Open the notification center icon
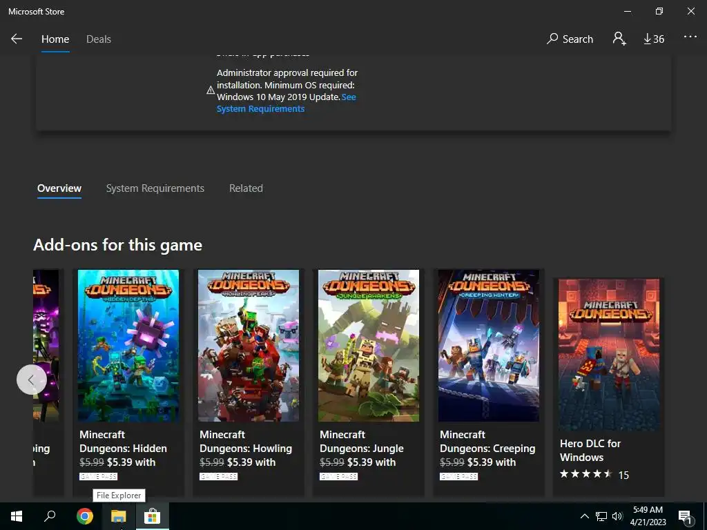Viewport: 707px width, 530px height. tap(684, 517)
